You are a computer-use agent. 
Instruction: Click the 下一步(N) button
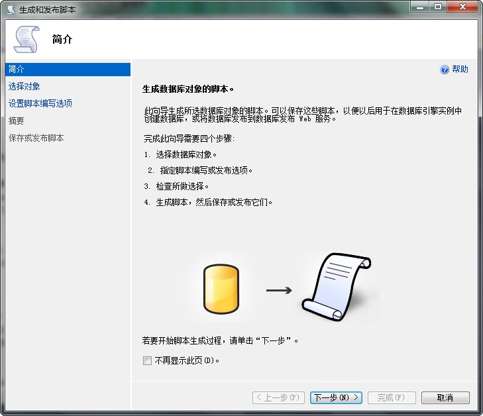point(336,397)
